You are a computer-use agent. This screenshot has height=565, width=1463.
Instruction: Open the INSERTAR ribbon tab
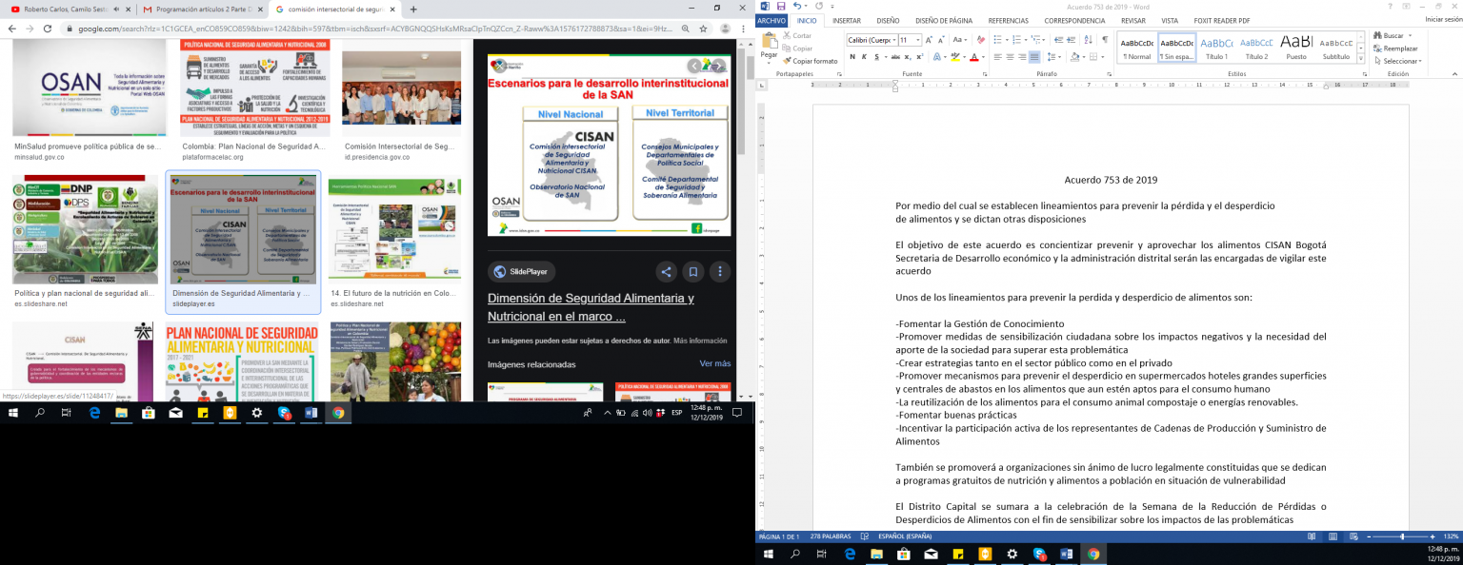(x=846, y=20)
